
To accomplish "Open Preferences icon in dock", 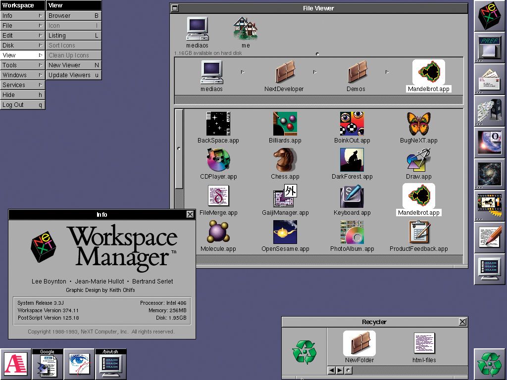I will coord(489,47).
